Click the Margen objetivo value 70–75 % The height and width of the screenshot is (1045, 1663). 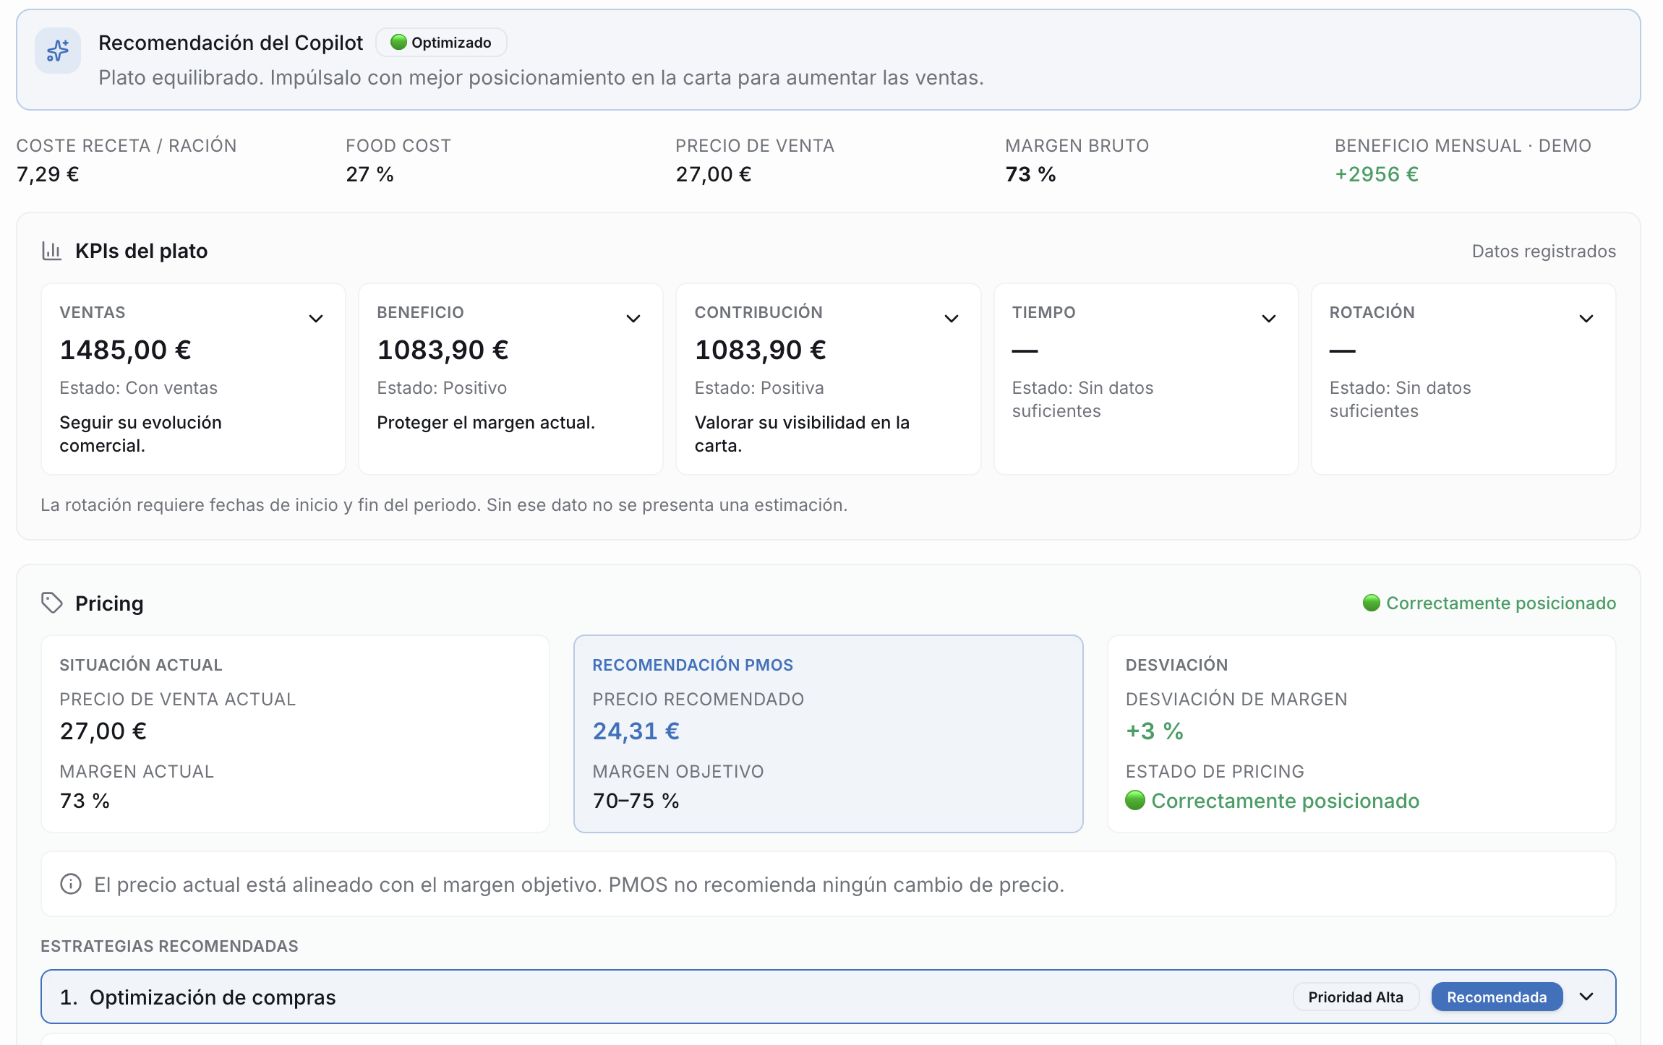pos(636,801)
